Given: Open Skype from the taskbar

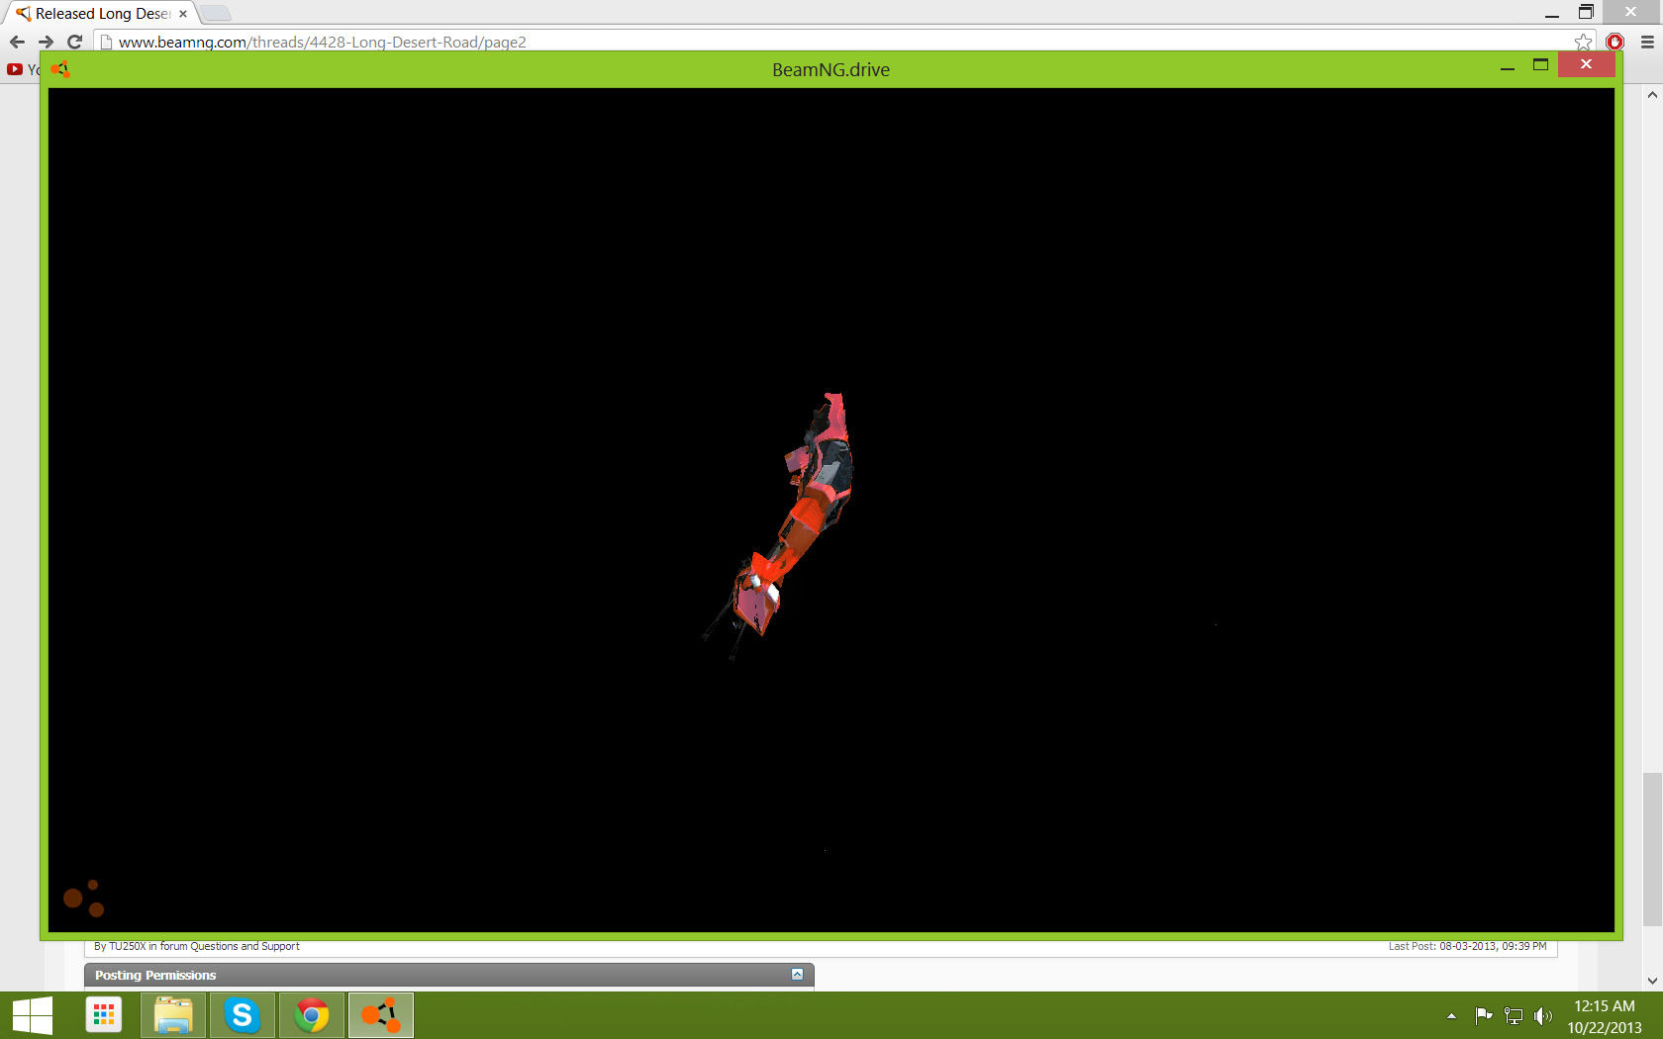Looking at the screenshot, I should coord(243,1015).
